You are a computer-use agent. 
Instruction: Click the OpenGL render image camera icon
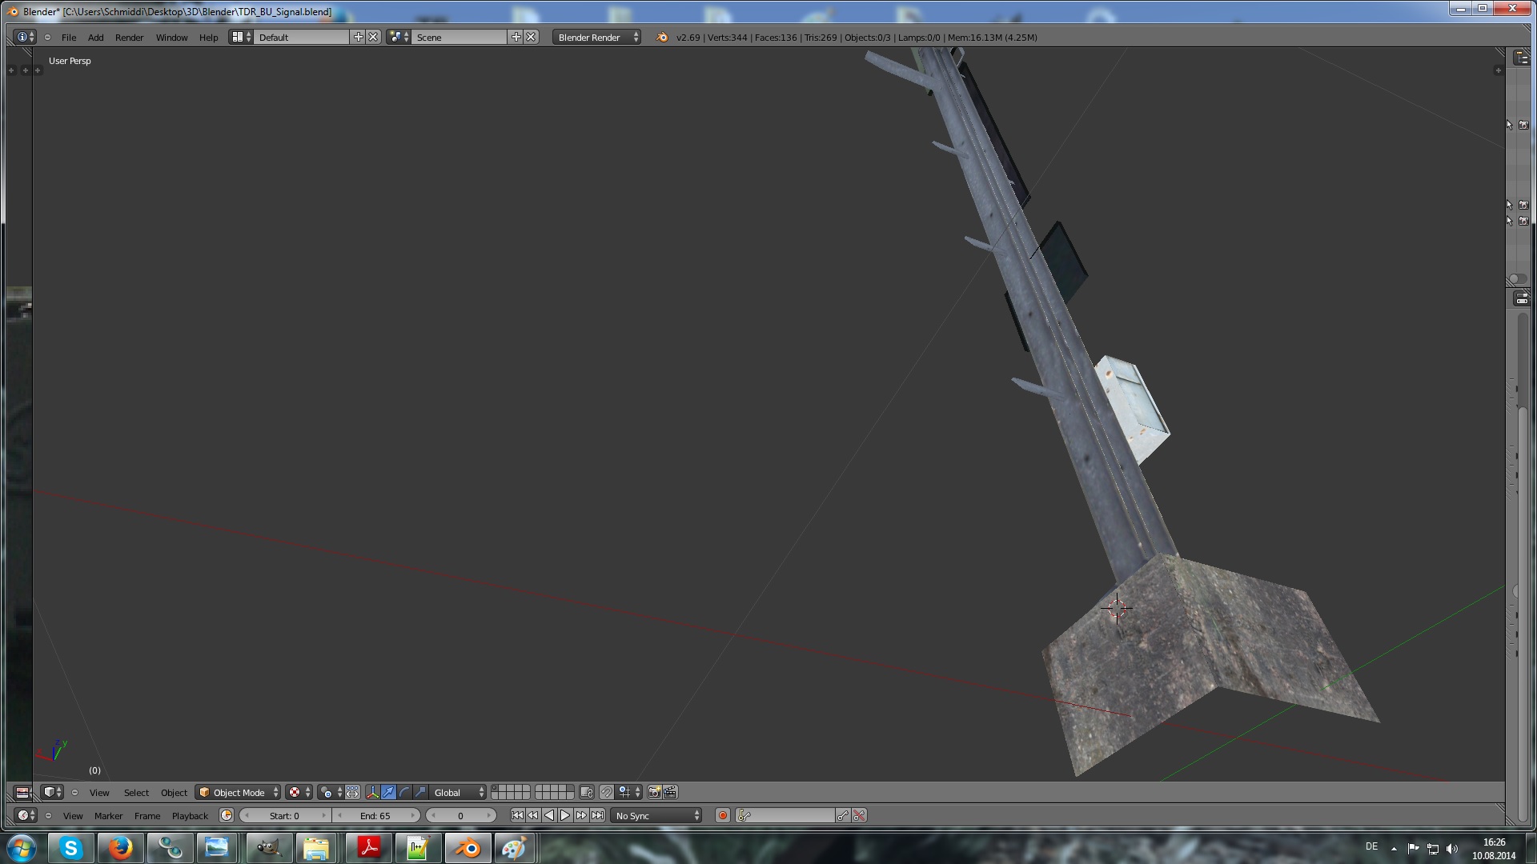[654, 792]
